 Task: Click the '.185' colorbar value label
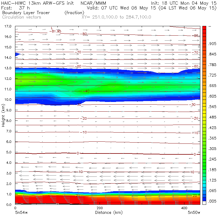click(x=212, y=170)
